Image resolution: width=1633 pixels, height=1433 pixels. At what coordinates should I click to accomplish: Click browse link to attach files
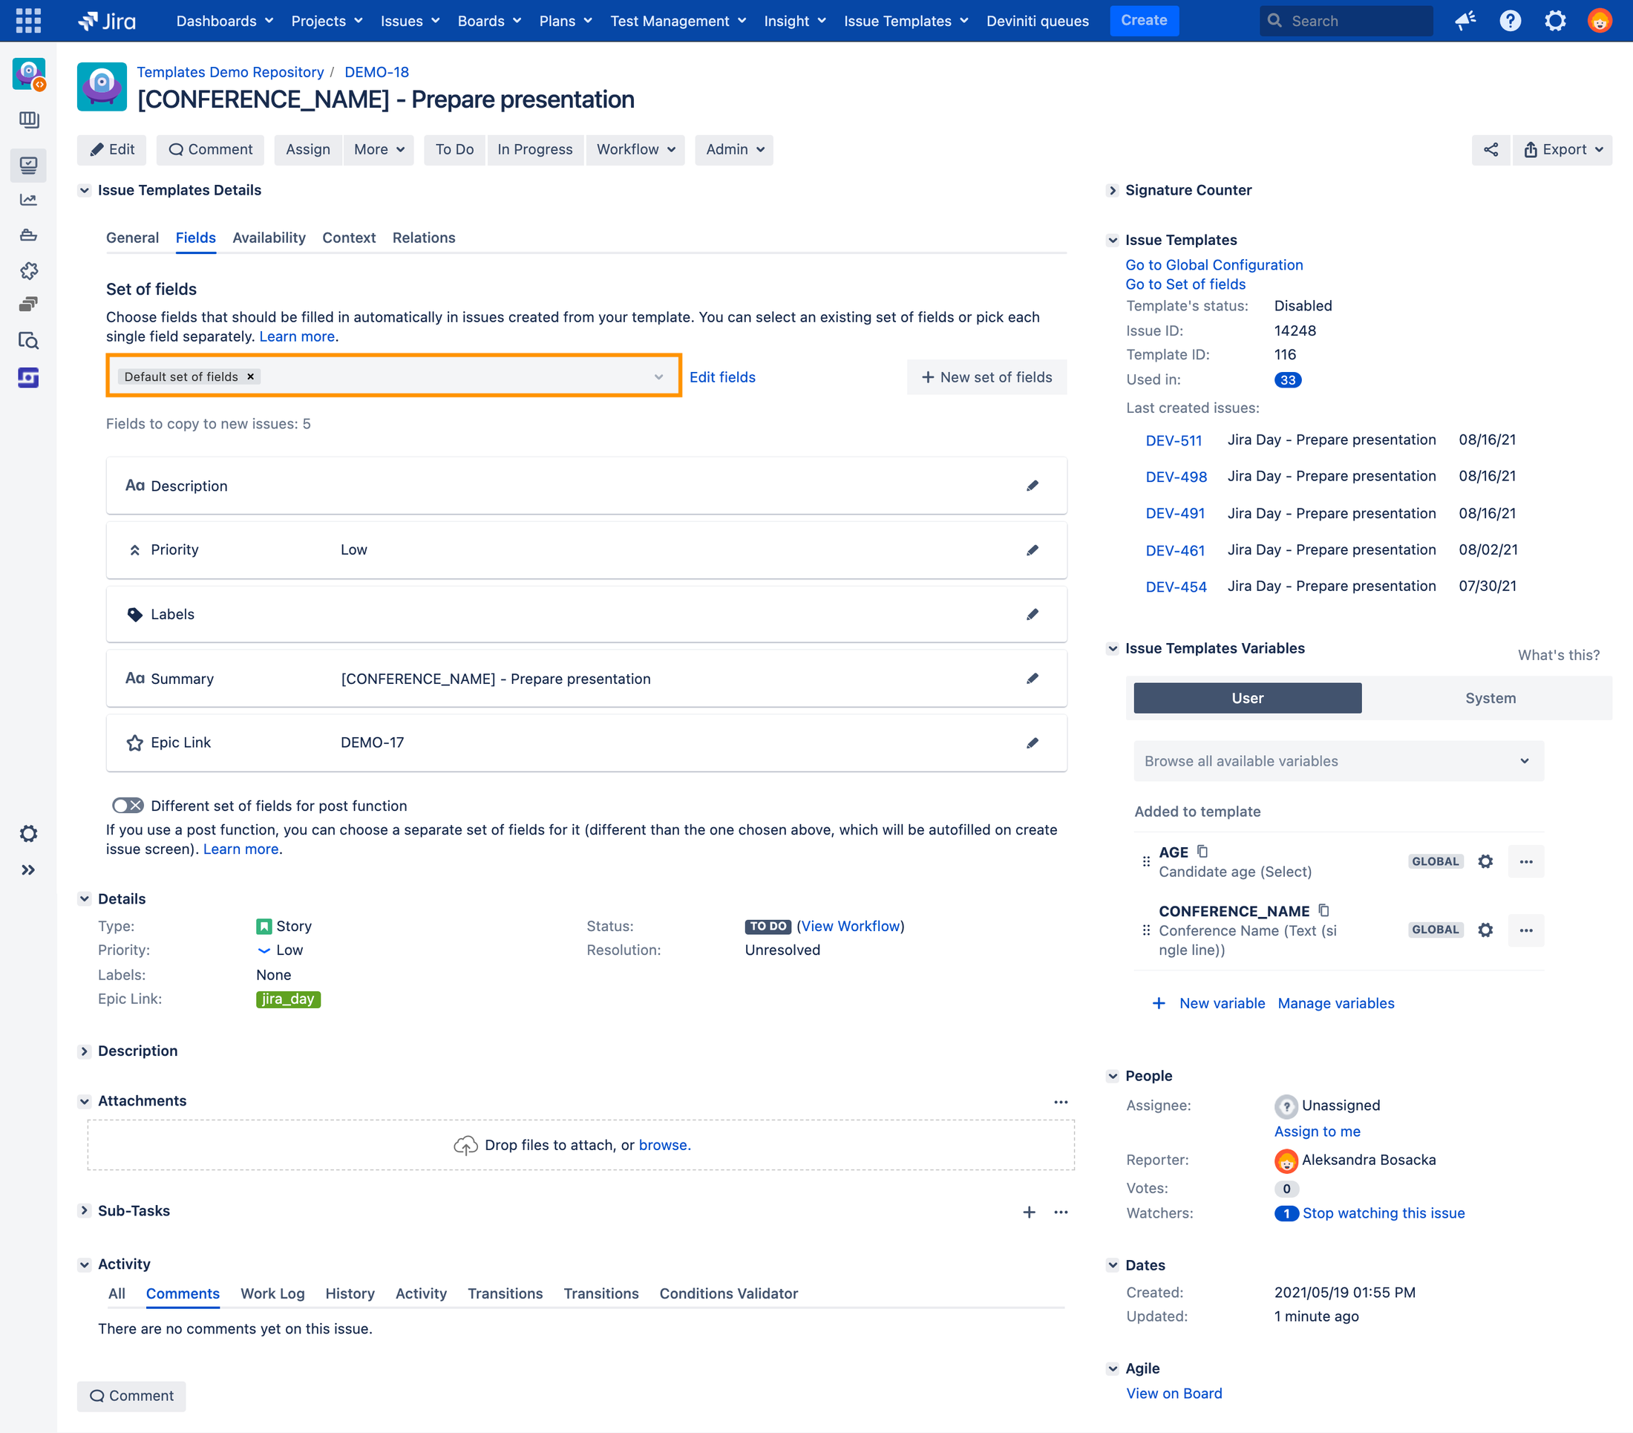pos(664,1144)
